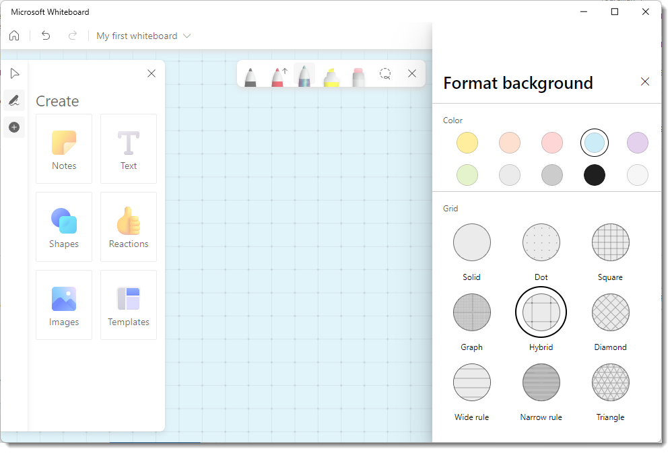Viewport: 672px width, 453px height.
Task: Set the grid to Solid
Action: point(472,243)
